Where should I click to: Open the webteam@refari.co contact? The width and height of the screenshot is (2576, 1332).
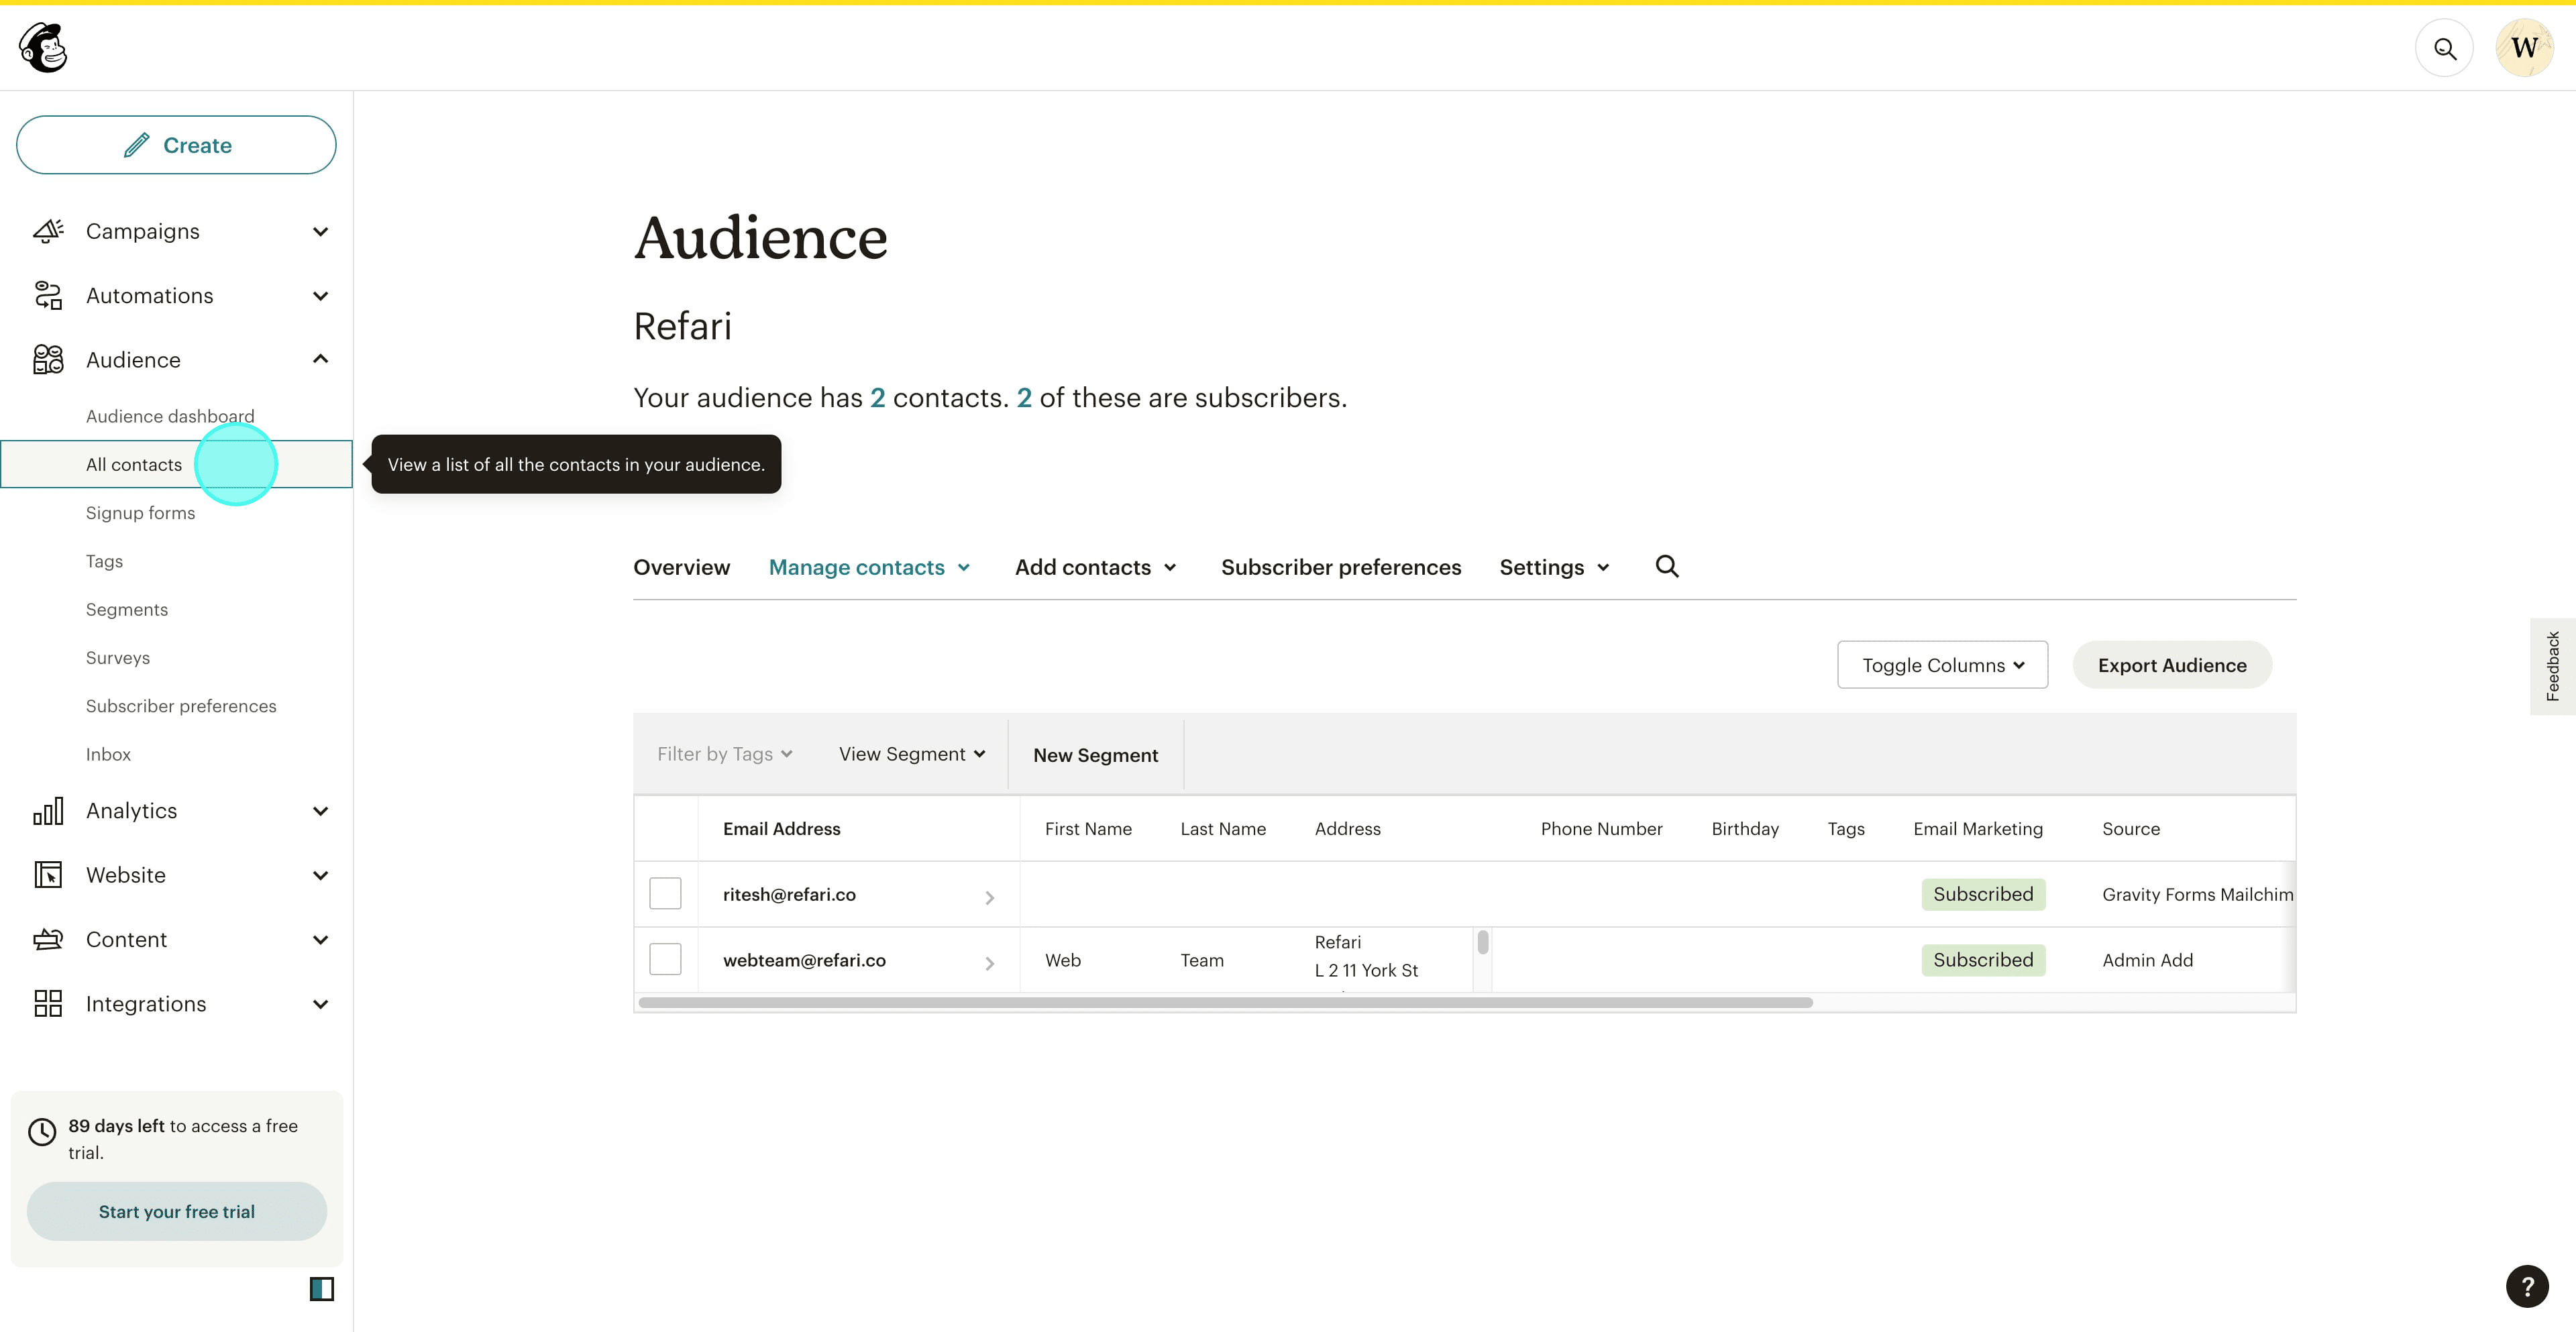click(x=804, y=960)
